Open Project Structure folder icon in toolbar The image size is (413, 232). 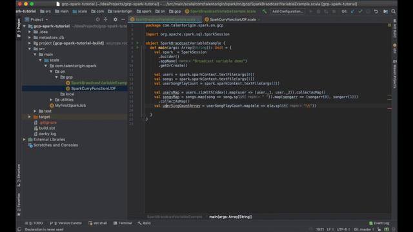[x=386, y=12]
